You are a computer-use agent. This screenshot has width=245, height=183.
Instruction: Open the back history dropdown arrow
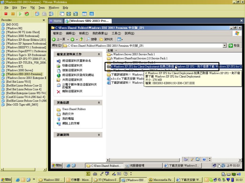pos(68,40)
